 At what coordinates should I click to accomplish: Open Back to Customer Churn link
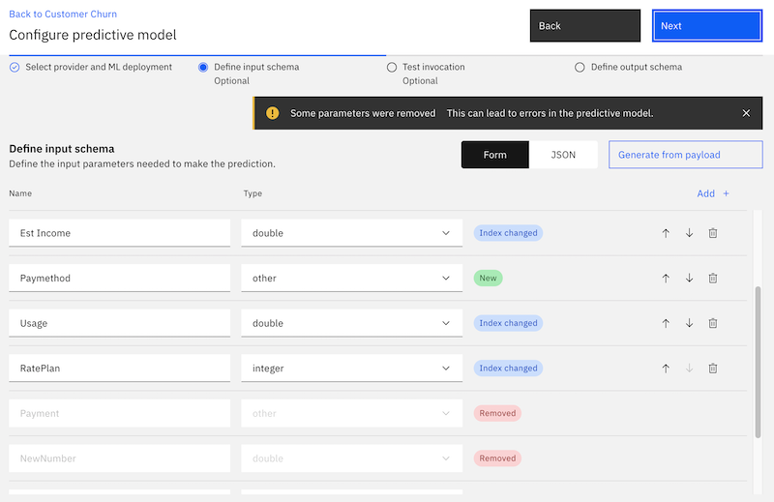[x=63, y=14]
